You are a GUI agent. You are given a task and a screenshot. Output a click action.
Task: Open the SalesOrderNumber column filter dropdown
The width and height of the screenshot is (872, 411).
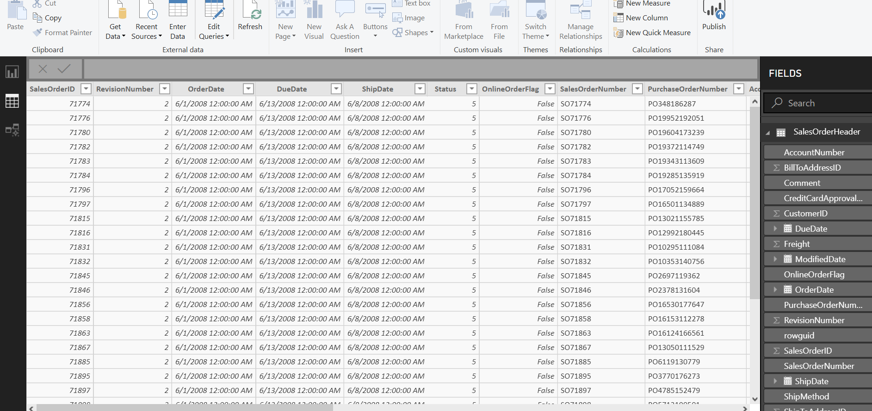pos(637,89)
